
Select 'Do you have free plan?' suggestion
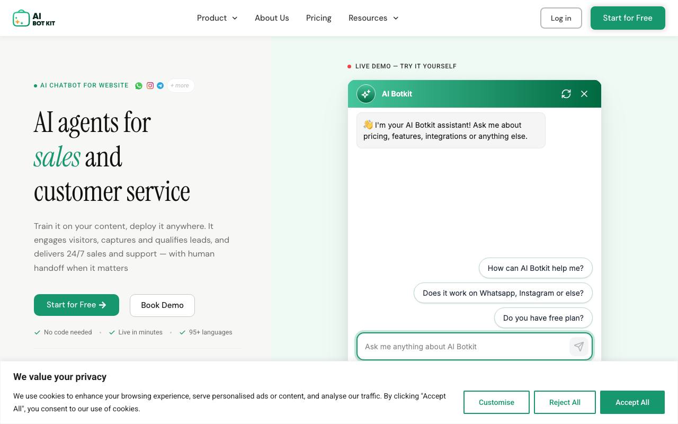543,318
